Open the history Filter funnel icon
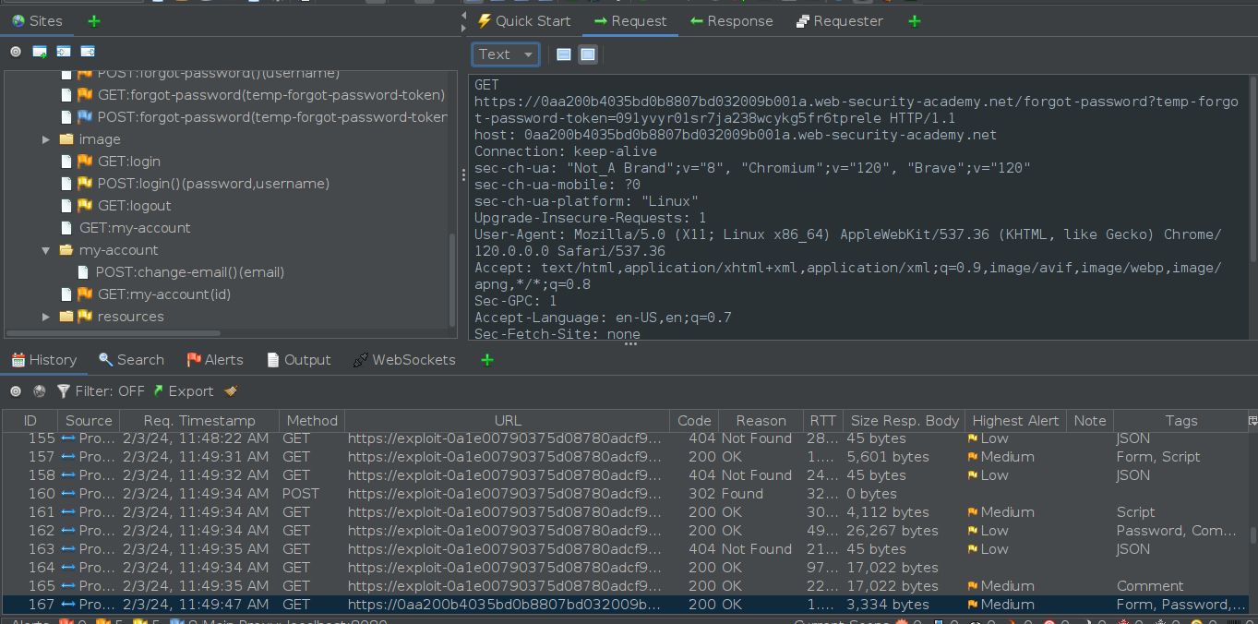Screen dimensions: 1258x624 click(x=64, y=391)
